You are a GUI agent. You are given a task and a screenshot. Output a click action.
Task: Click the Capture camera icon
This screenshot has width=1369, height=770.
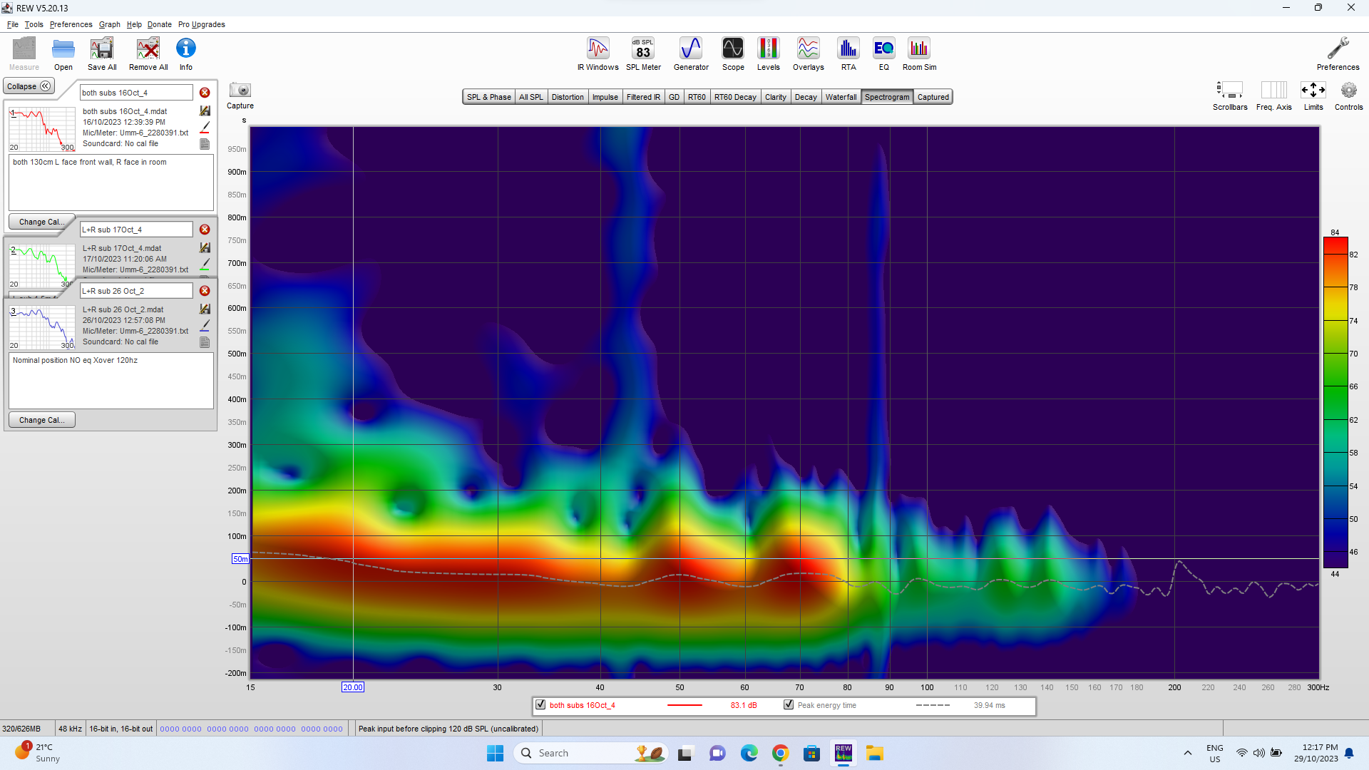[x=240, y=91]
